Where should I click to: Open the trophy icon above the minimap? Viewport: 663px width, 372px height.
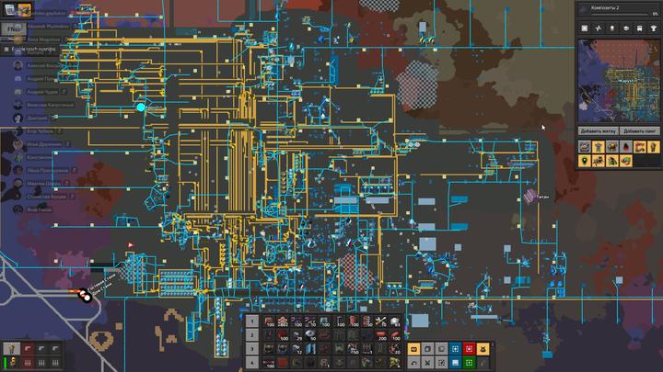653,28
